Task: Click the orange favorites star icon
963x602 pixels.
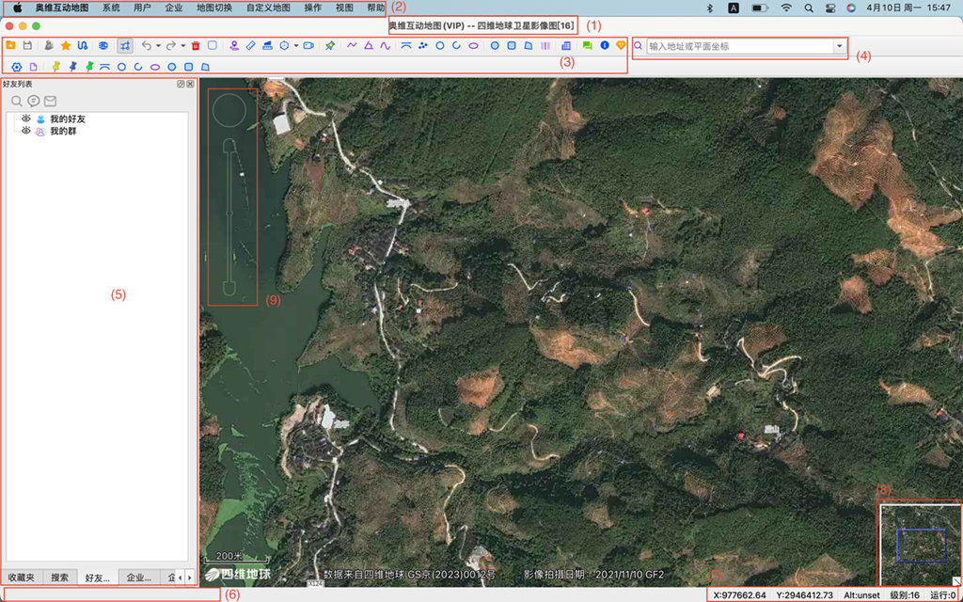Action: click(x=66, y=45)
